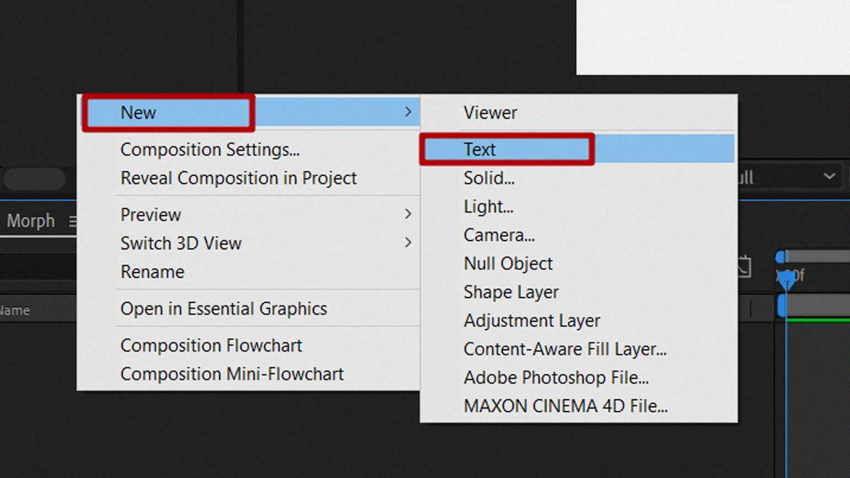The image size is (850, 478).
Task: Expand the Preview submenu arrow
Action: click(x=408, y=214)
